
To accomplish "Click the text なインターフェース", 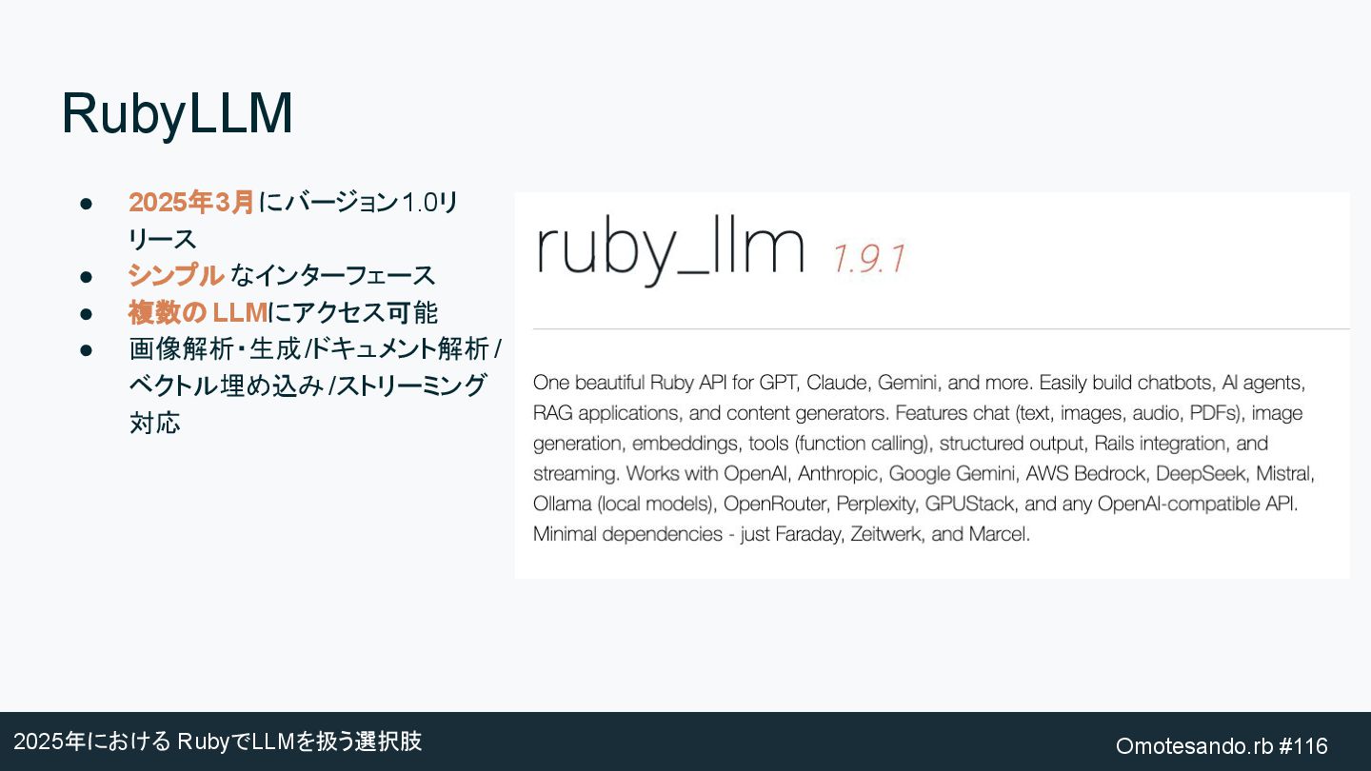I will click(332, 276).
